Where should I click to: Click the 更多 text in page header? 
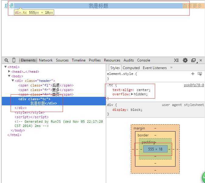pos(197,6)
